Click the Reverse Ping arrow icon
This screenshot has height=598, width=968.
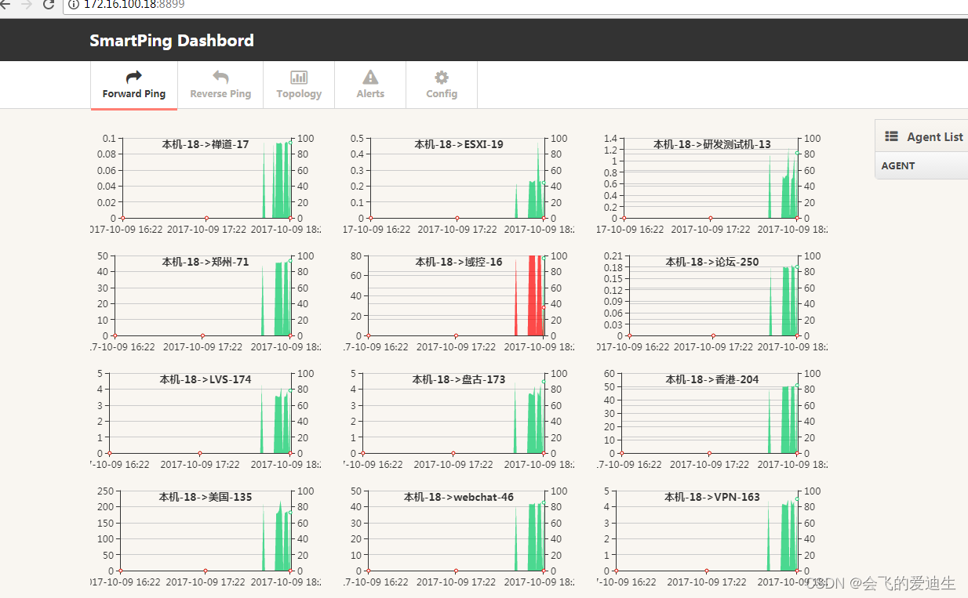coord(220,77)
